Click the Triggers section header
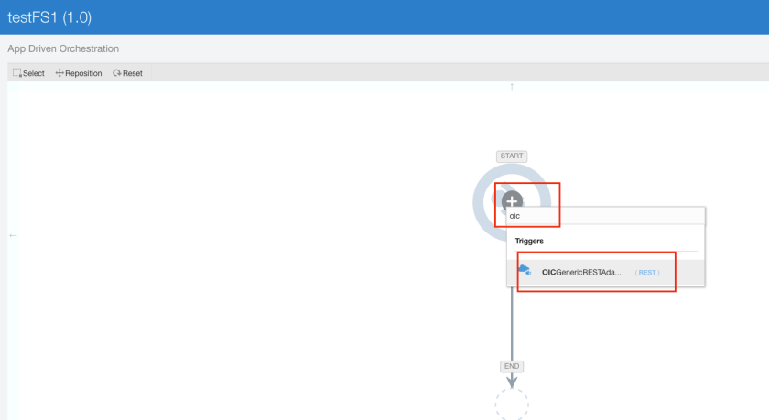 (x=530, y=241)
